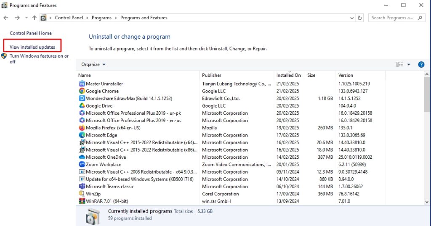Sort by the Publisher column header
Image resolution: width=431 pixels, height=226 pixels.
point(212,75)
